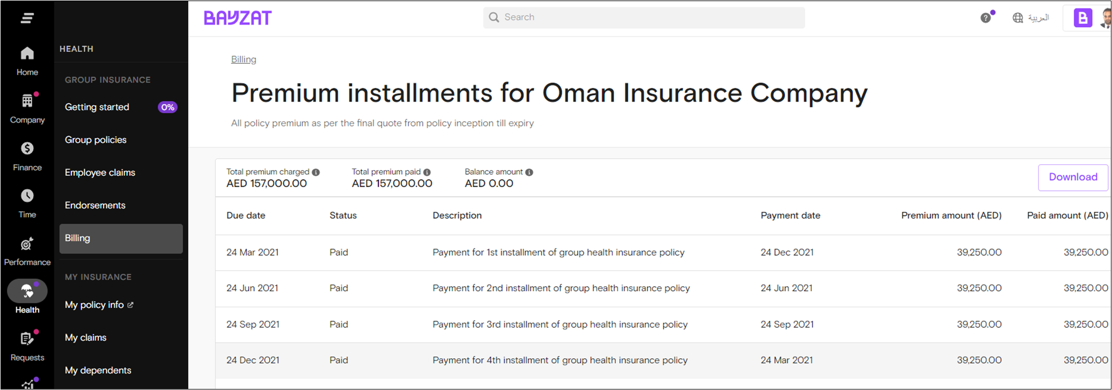
Task: Open the Finance dollar icon
Action: click(27, 148)
